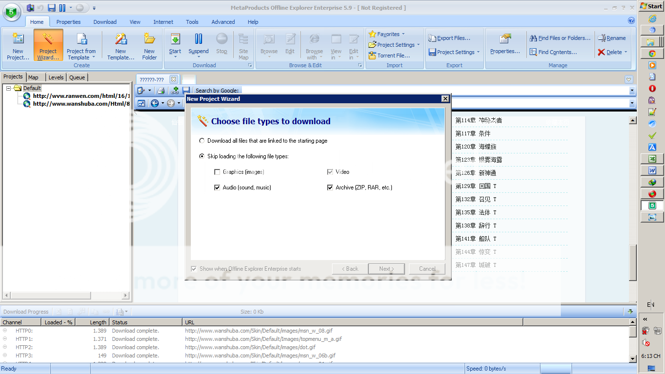
Task: Uncheck the Audio (sound, music) checkbox
Action: (x=217, y=187)
